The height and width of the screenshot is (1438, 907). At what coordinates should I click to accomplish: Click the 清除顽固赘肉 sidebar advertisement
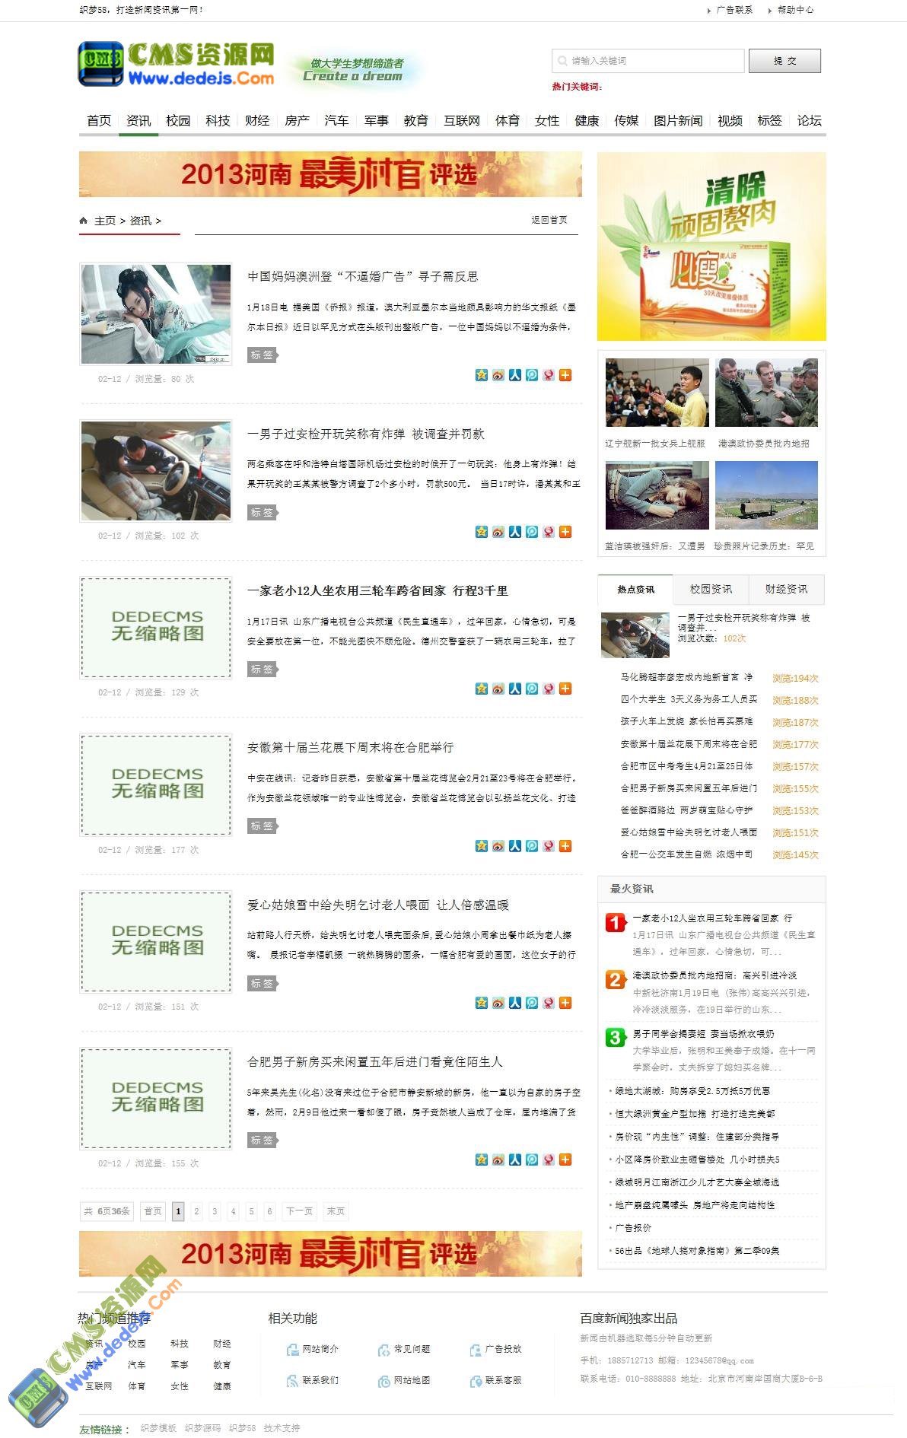pyautogui.click(x=711, y=247)
